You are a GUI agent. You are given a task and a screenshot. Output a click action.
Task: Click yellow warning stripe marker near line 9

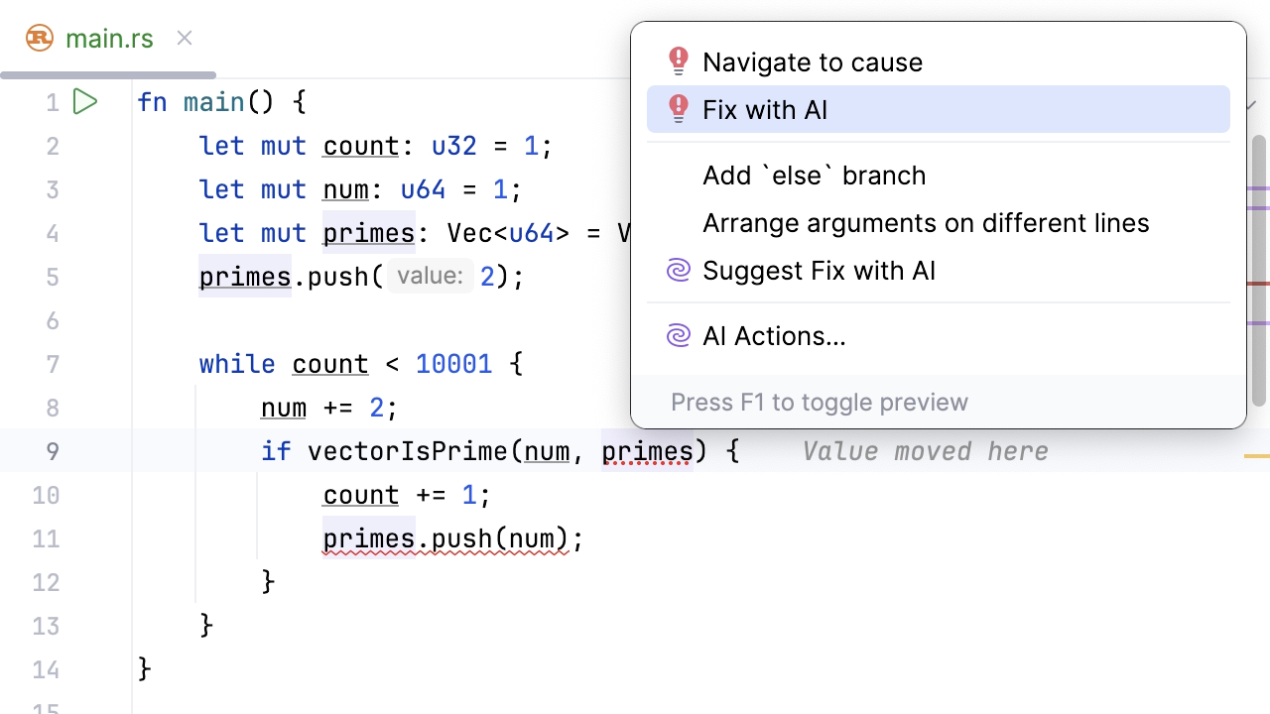click(x=1256, y=456)
